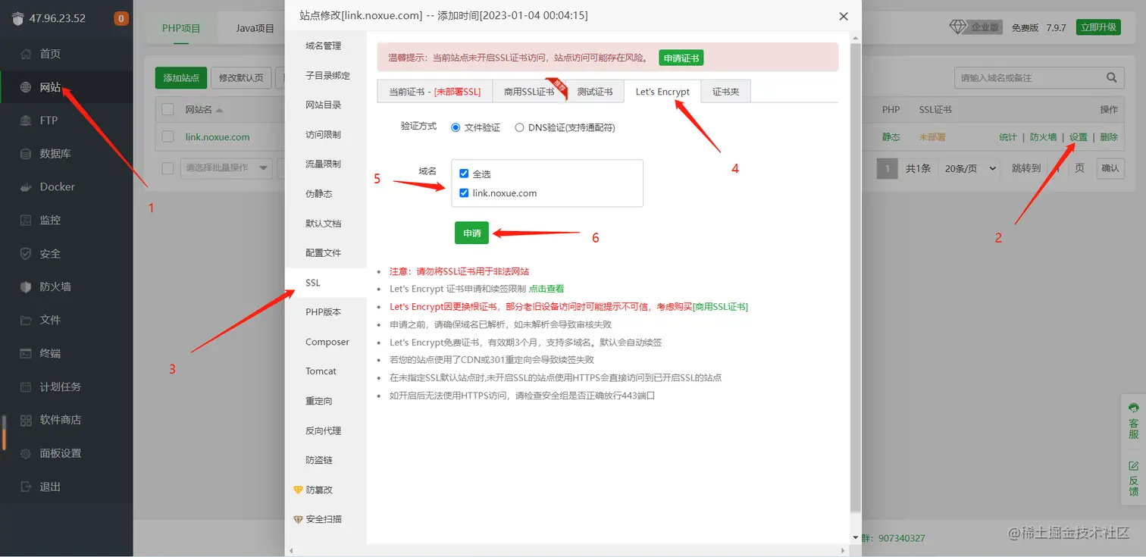Open 反向代理 in dialog menu
1146x557 pixels.
point(325,430)
